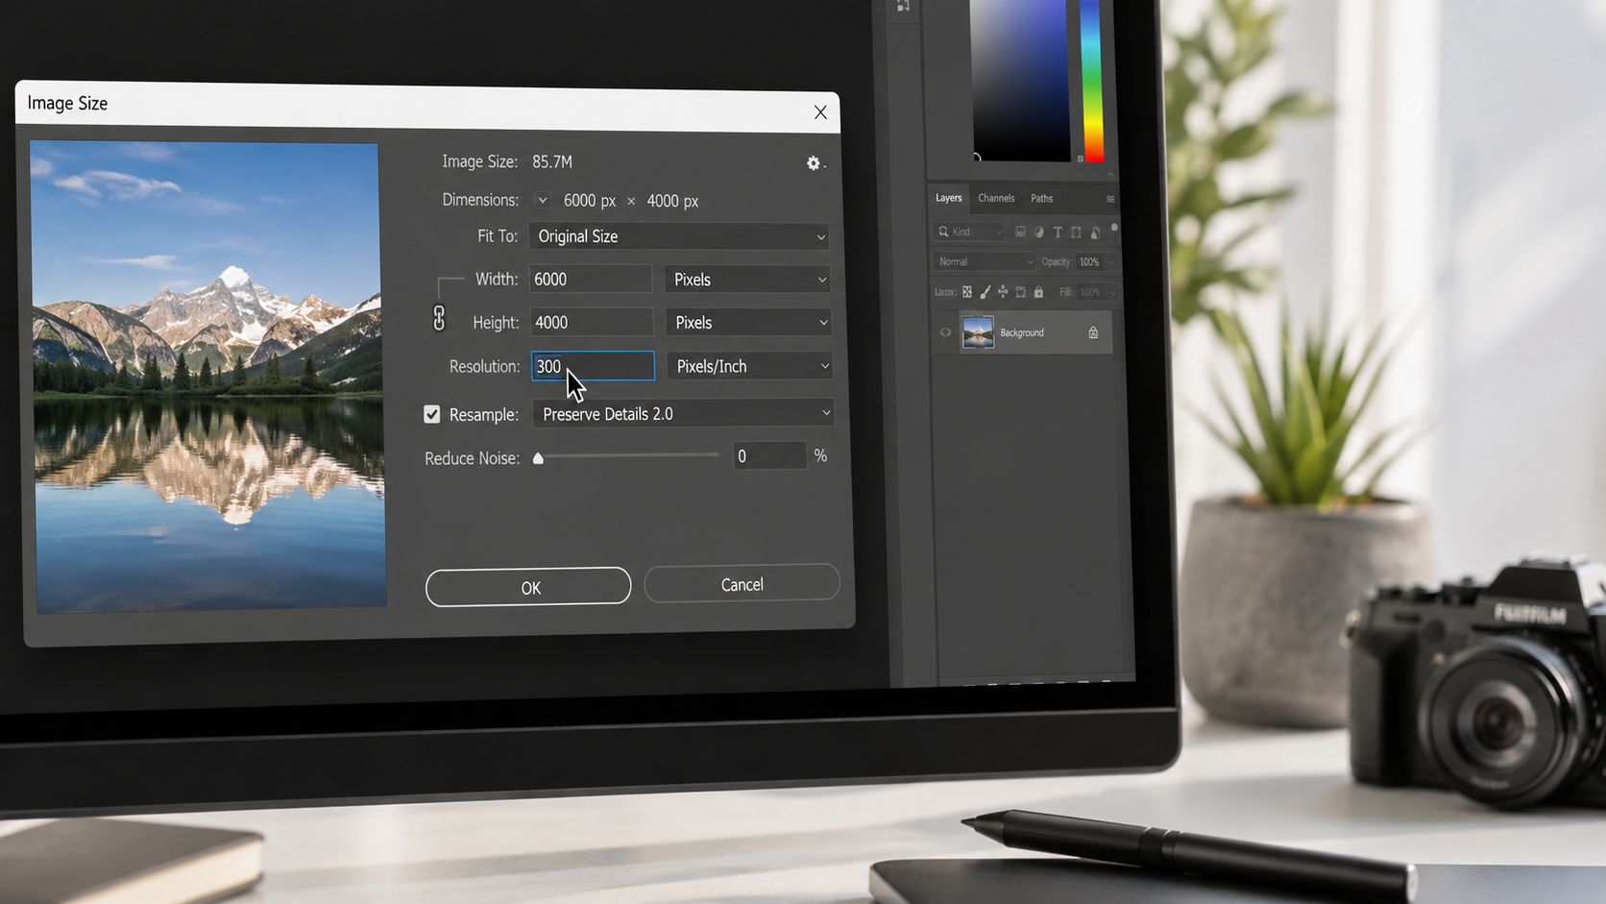Image resolution: width=1606 pixels, height=904 pixels.
Task: Open the Fit To dropdown
Action: tap(678, 236)
